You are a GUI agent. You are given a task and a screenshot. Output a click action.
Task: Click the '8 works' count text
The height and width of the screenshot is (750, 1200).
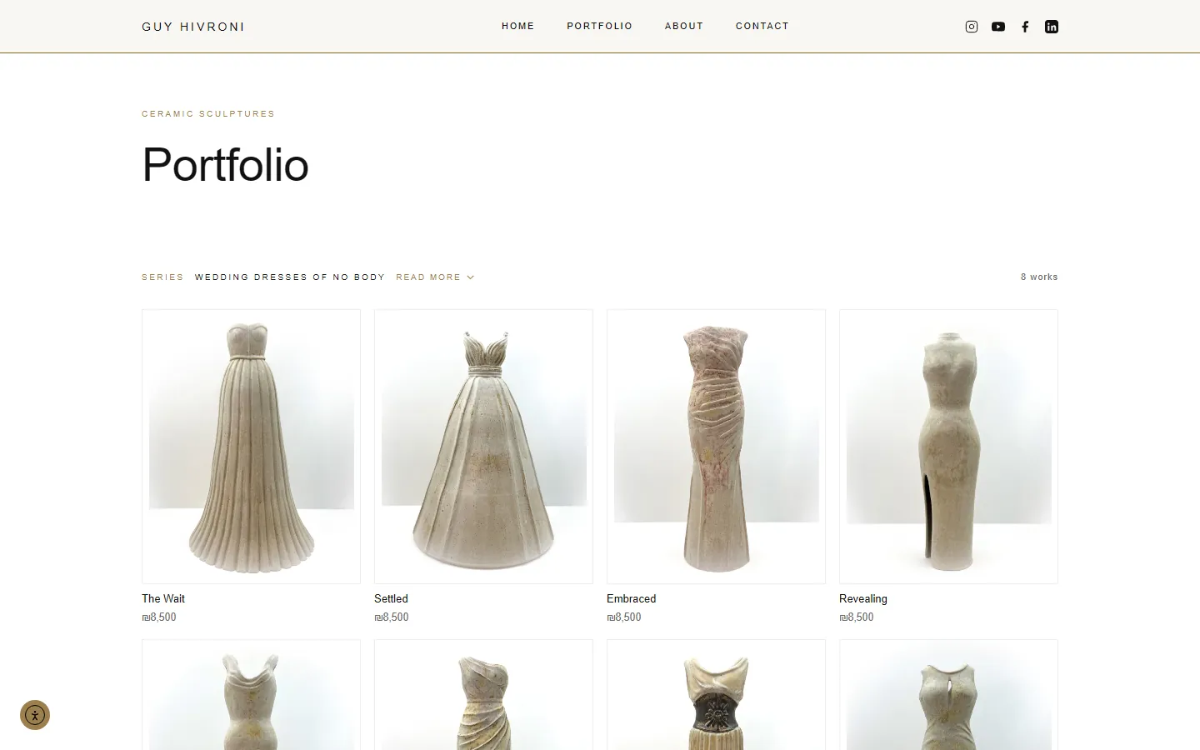pos(1039,277)
